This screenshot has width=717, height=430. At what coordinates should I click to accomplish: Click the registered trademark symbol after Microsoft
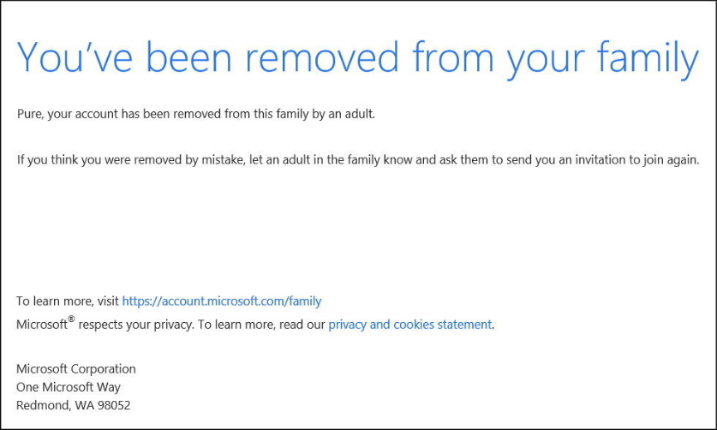point(72,320)
